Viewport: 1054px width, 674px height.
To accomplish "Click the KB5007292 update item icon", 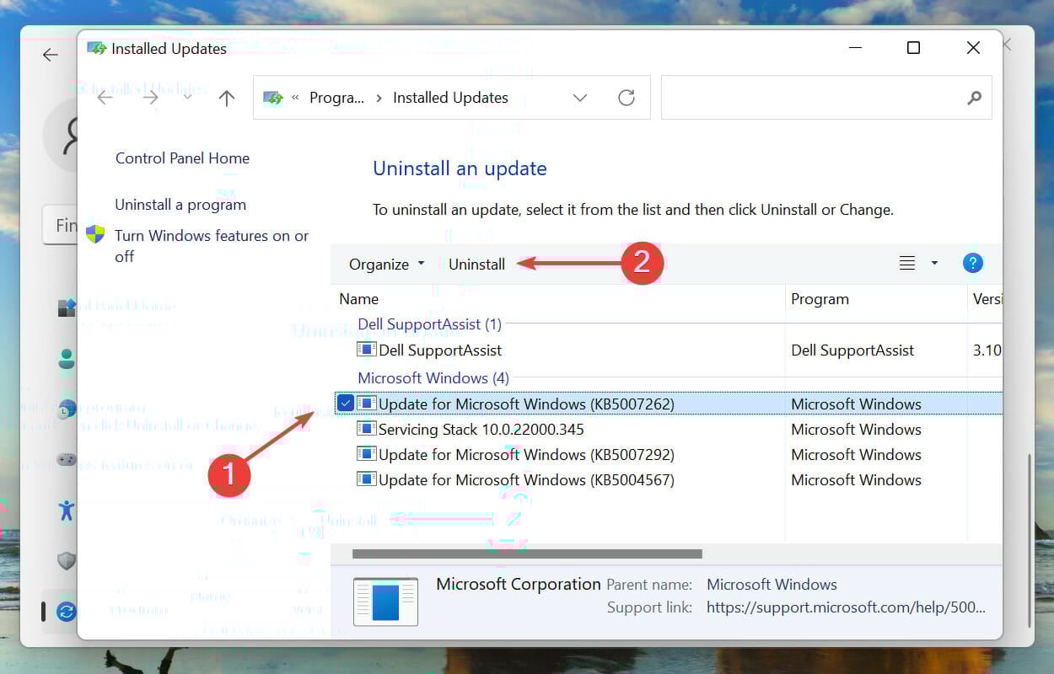I will click(x=366, y=454).
